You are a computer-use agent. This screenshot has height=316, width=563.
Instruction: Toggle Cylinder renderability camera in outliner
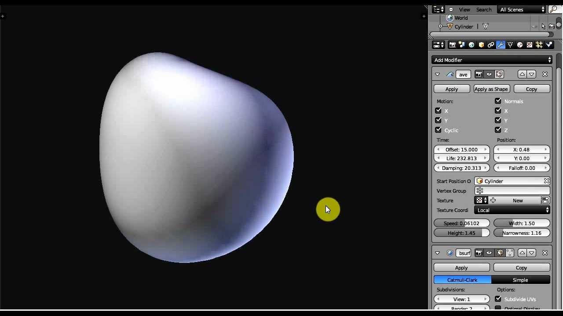point(552,27)
